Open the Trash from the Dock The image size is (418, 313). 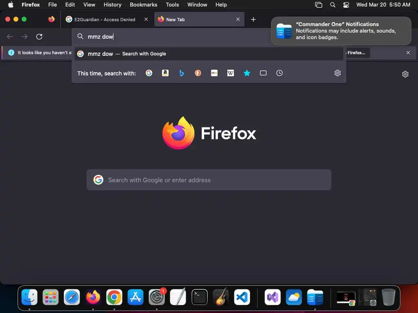(389, 297)
